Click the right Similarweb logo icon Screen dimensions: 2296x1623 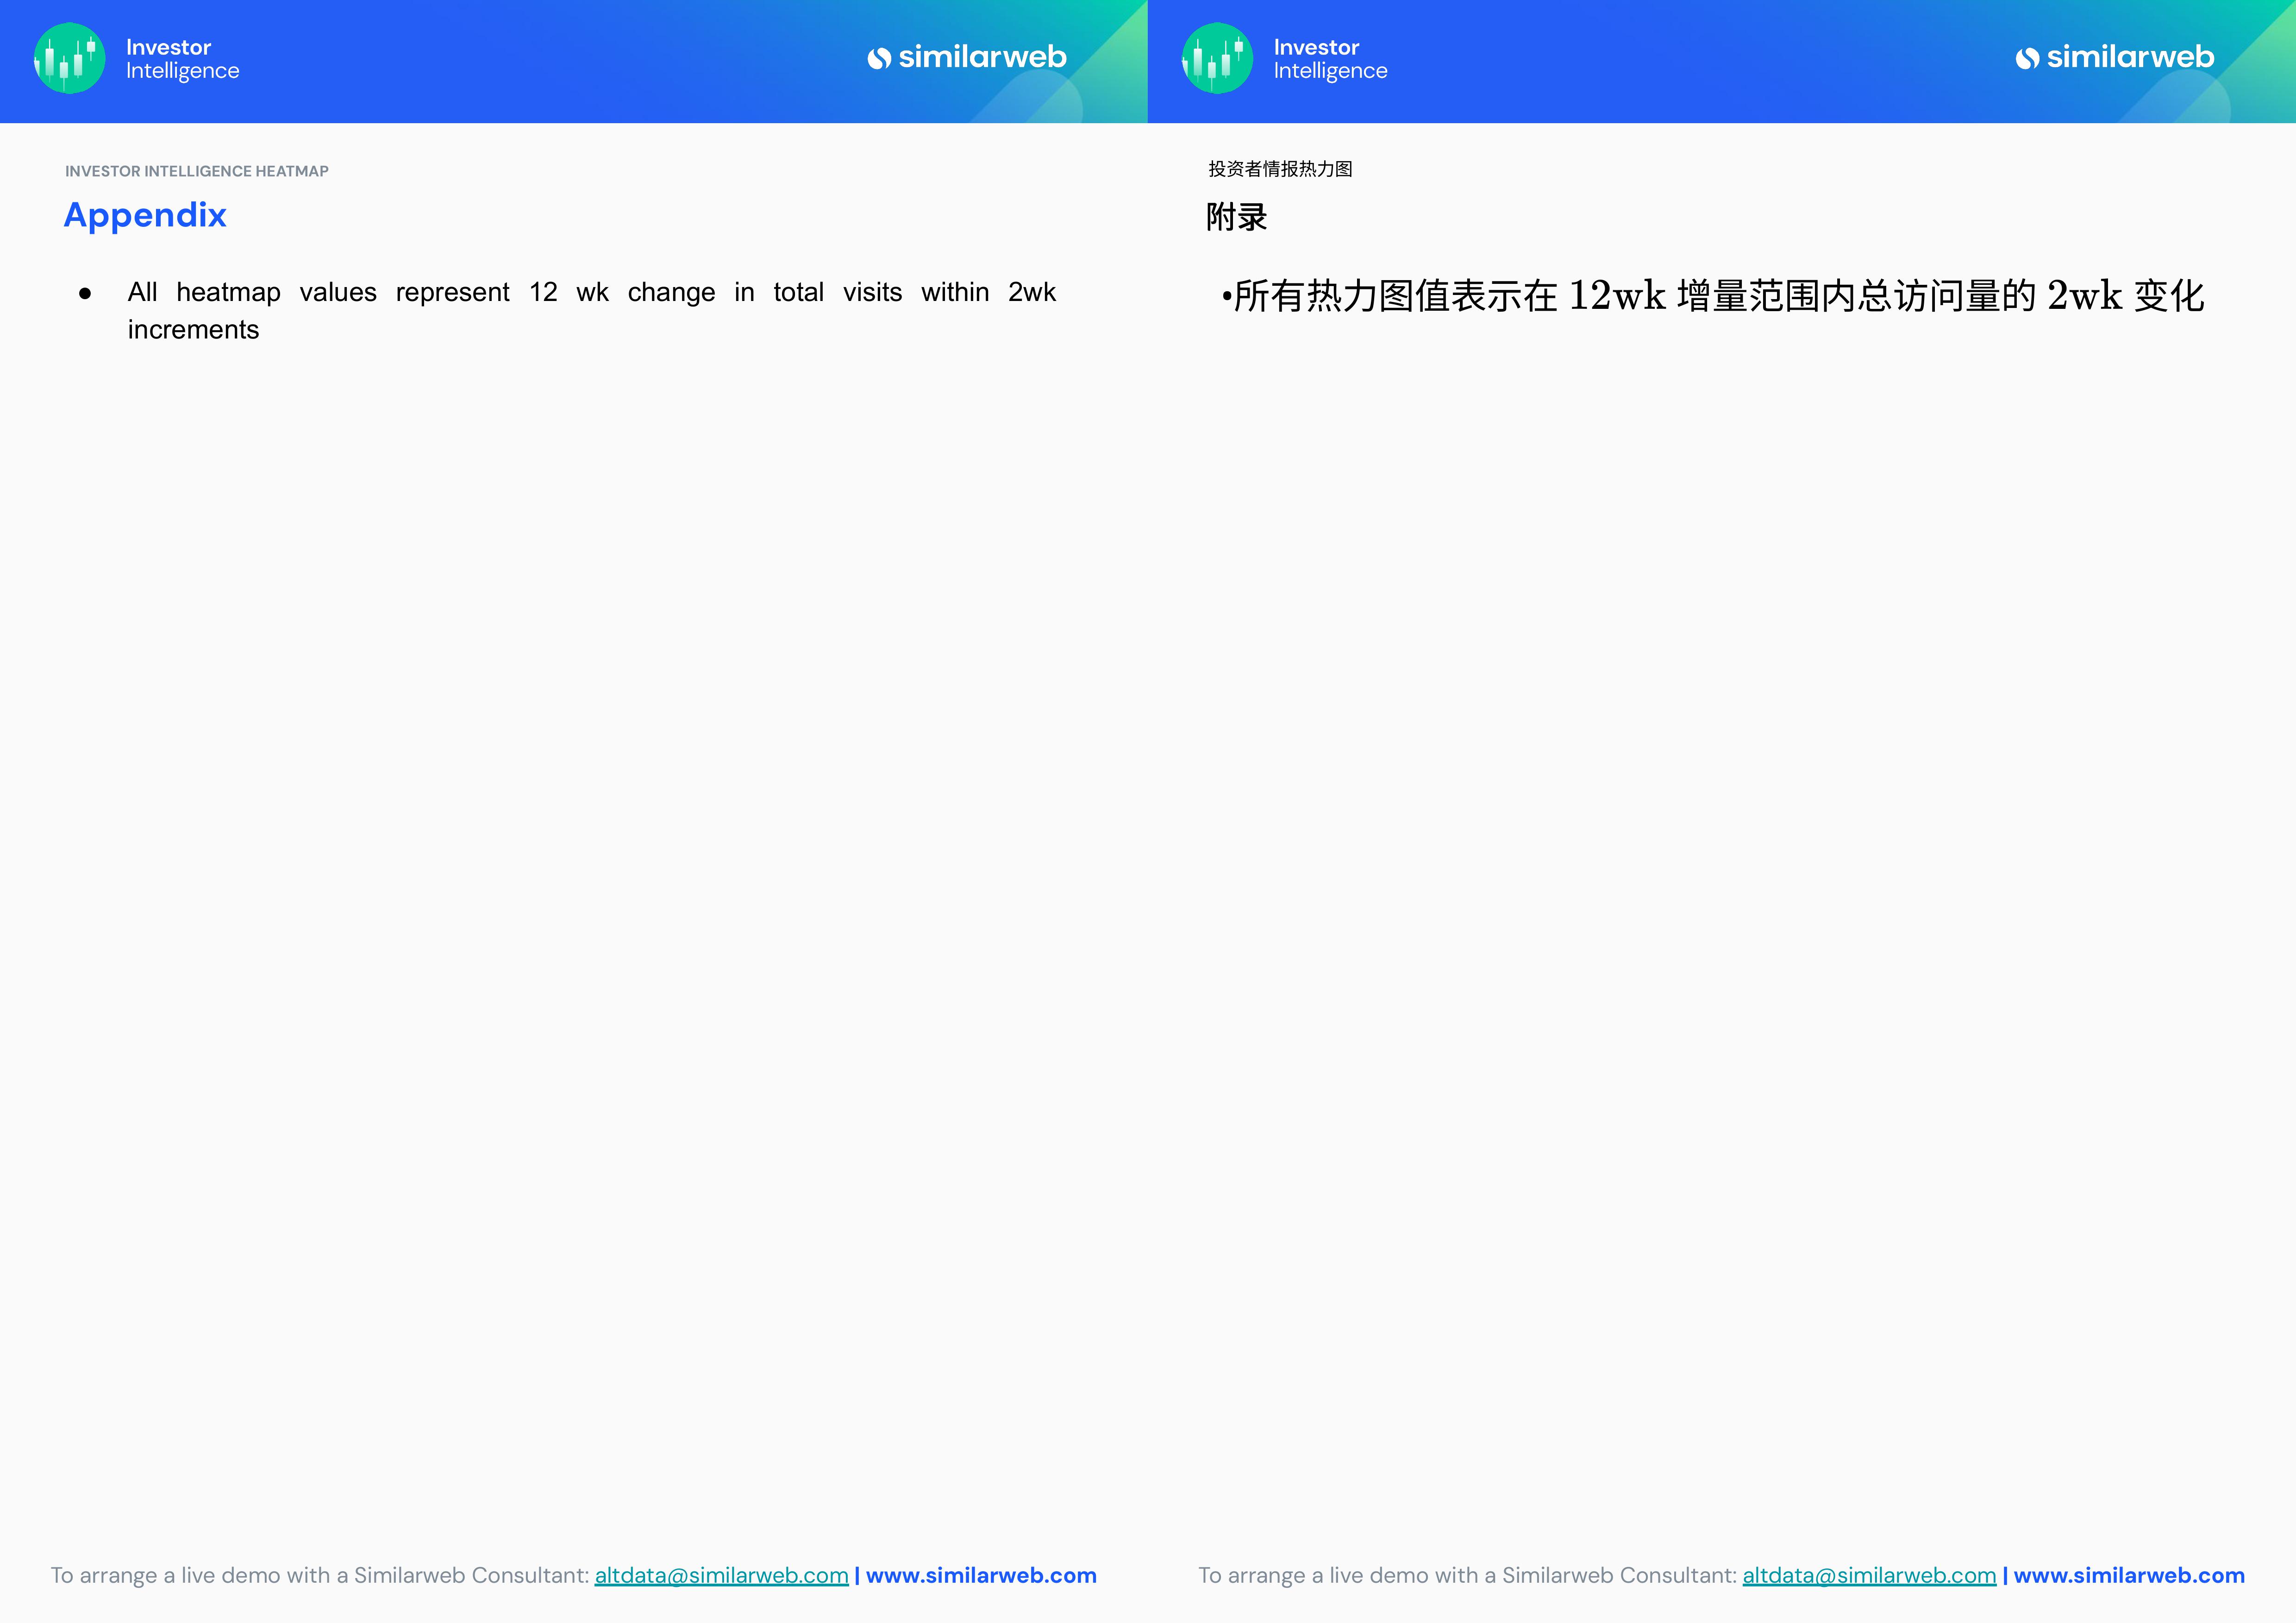point(2027,59)
